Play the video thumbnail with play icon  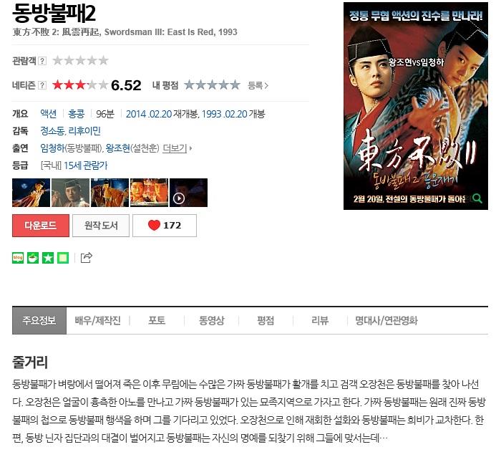coord(188,193)
